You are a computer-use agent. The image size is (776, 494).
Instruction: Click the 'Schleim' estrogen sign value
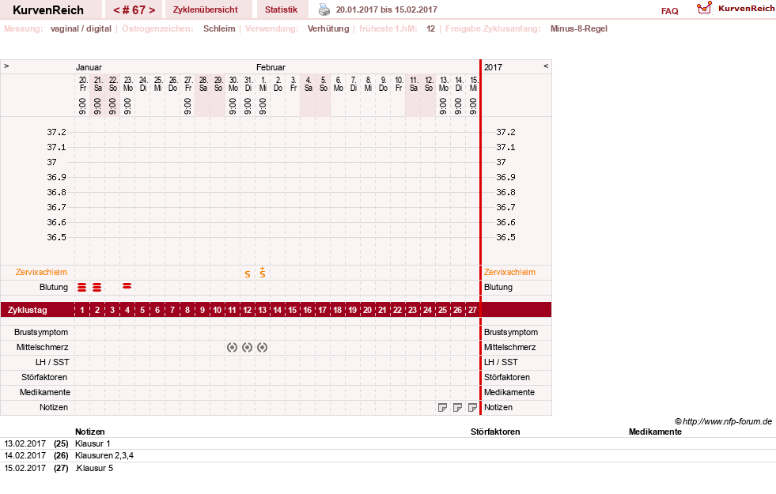click(219, 28)
